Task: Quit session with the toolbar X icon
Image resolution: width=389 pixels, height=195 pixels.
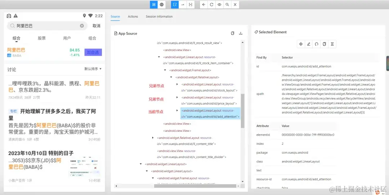Action: 235,4
